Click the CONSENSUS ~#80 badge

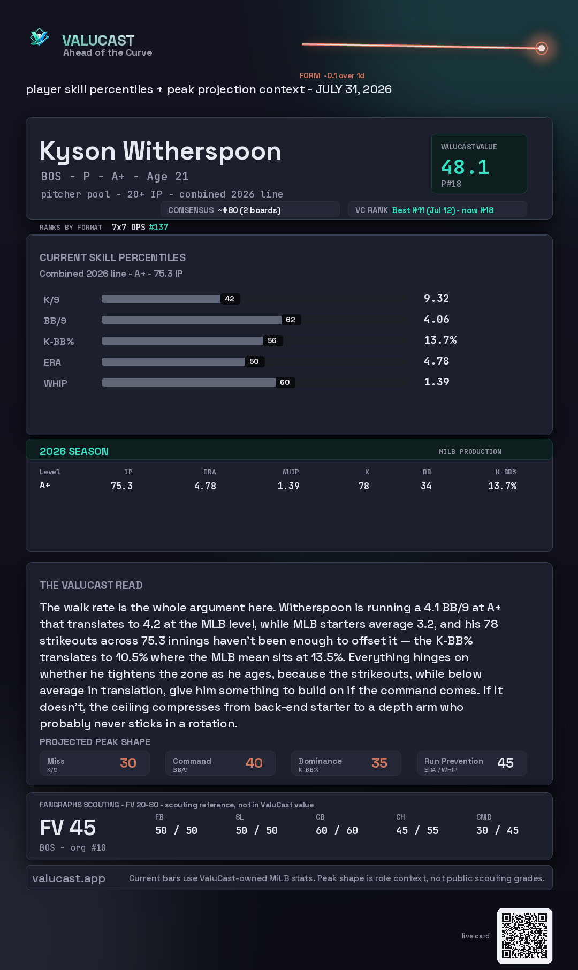[x=250, y=210]
